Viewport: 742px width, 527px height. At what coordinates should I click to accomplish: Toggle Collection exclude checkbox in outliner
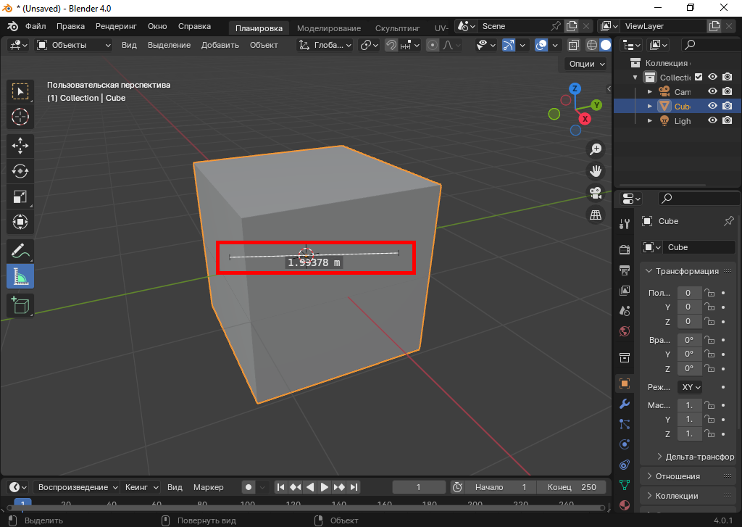pos(699,78)
